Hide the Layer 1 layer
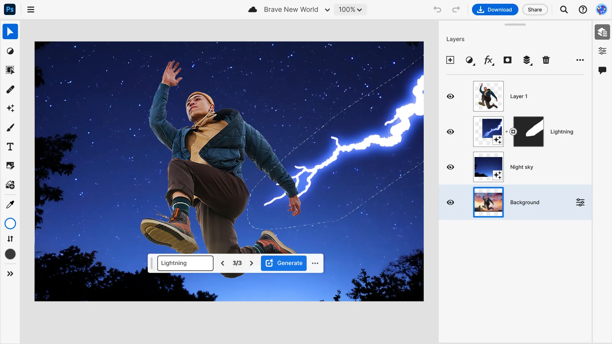This screenshot has width=612, height=344. (x=450, y=96)
